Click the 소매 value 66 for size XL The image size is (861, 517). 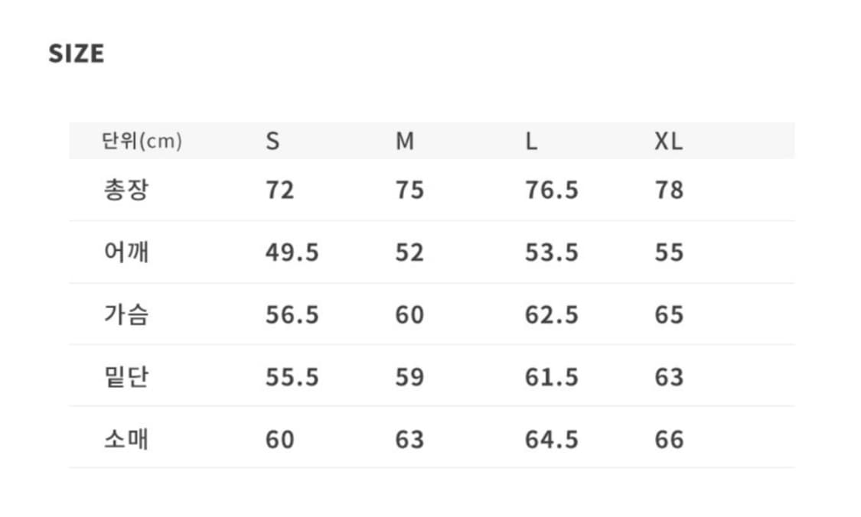(x=669, y=440)
